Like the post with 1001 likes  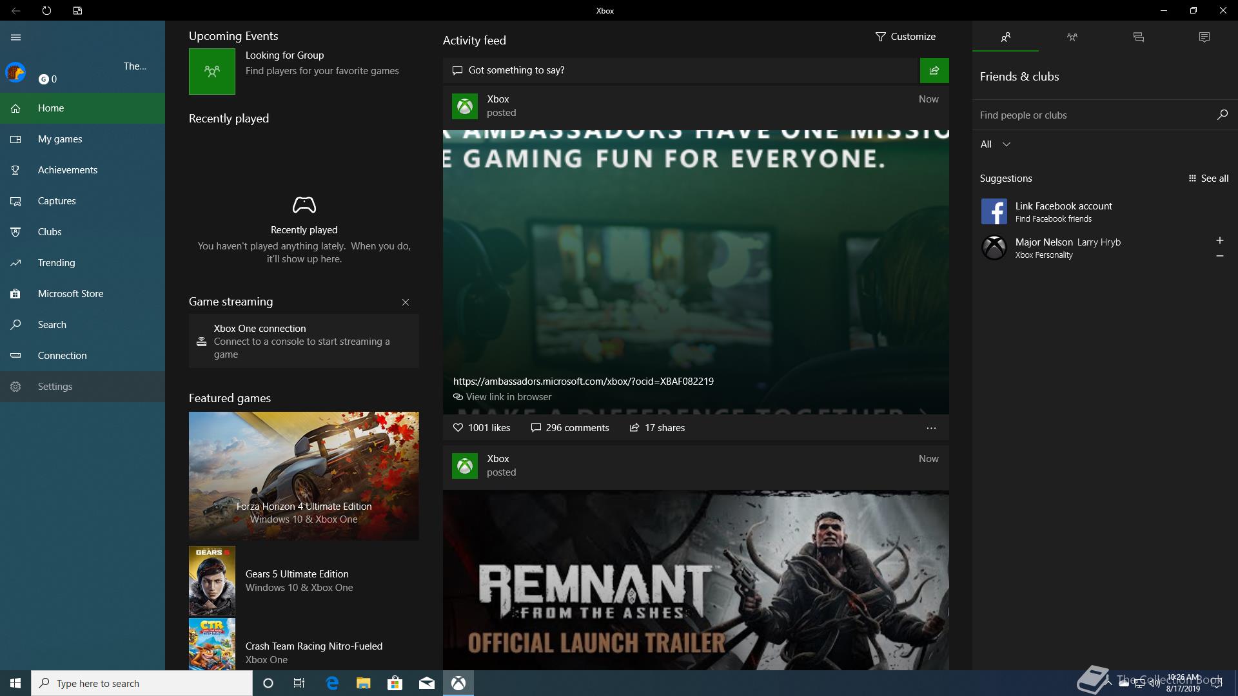click(482, 428)
